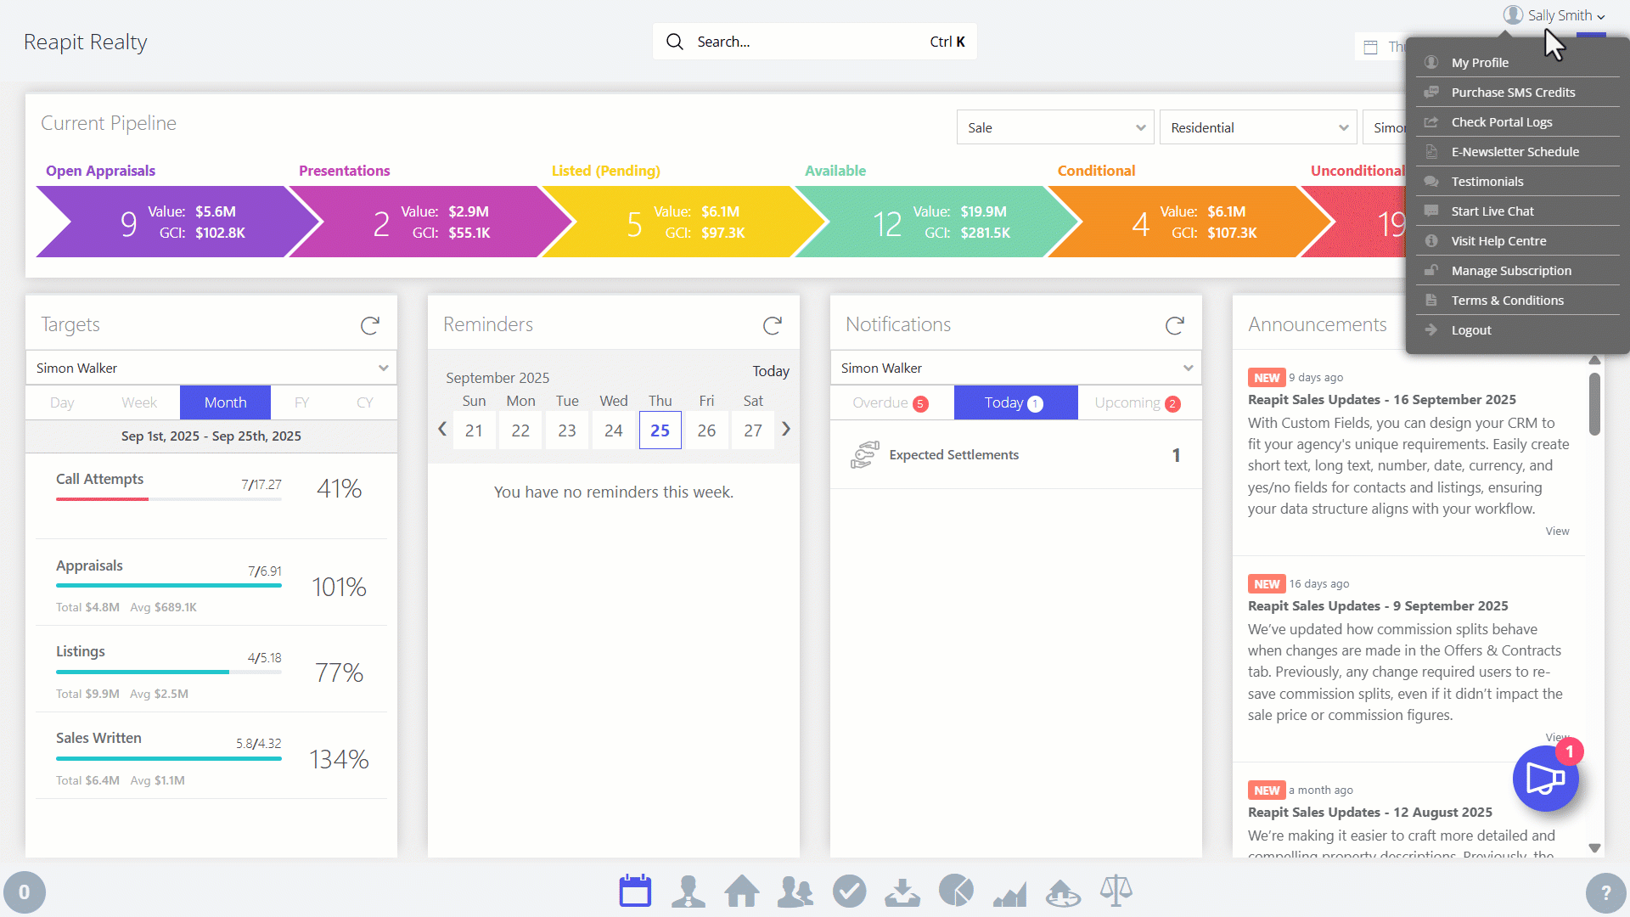Click the Call Attempts progress bar
The width and height of the screenshot is (1630, 917).
click(169, 499)
